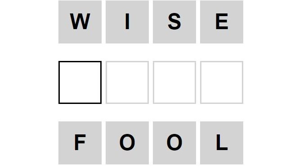Click the second empty box of middle word
The image size is (299, 168).
(x=127, y=82)
